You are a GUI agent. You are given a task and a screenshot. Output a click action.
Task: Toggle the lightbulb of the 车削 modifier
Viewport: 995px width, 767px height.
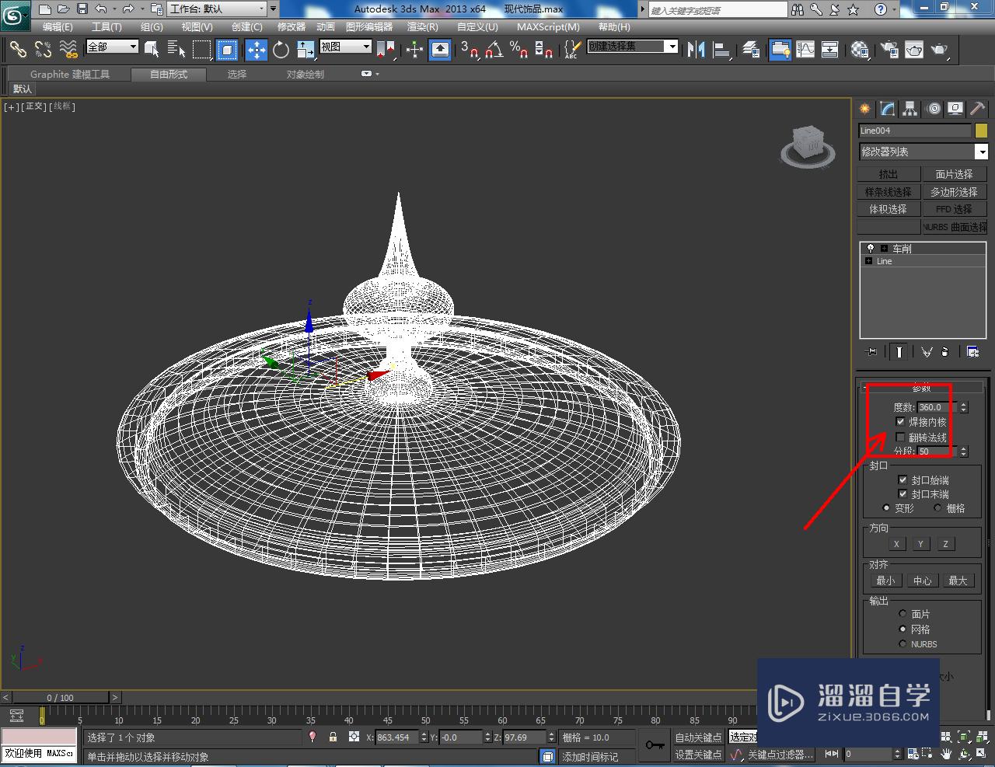point(870,249)
